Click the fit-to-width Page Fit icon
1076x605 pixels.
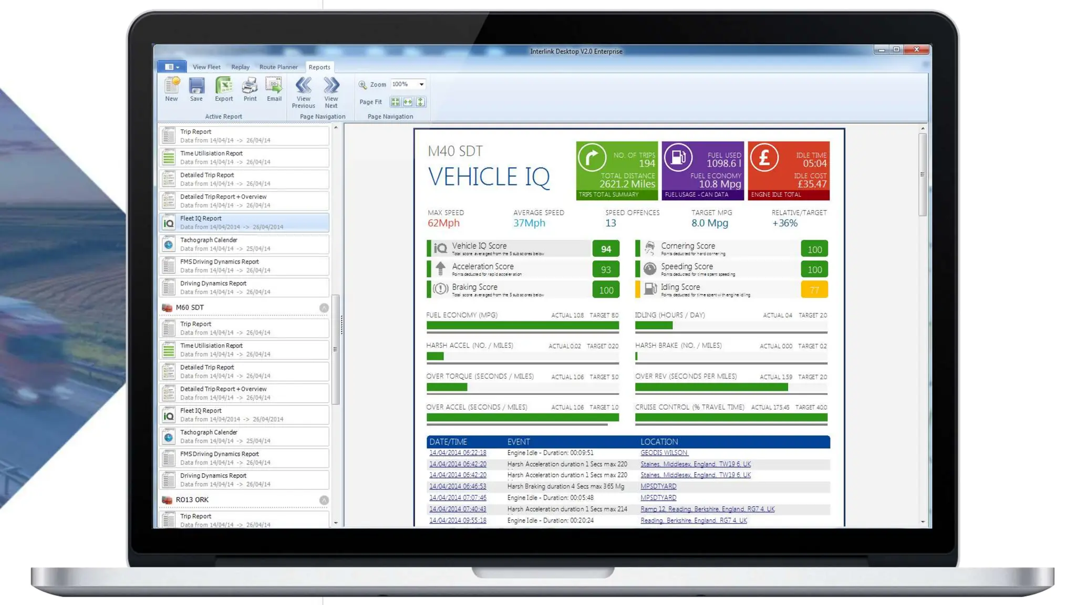(x=408, y=102)
